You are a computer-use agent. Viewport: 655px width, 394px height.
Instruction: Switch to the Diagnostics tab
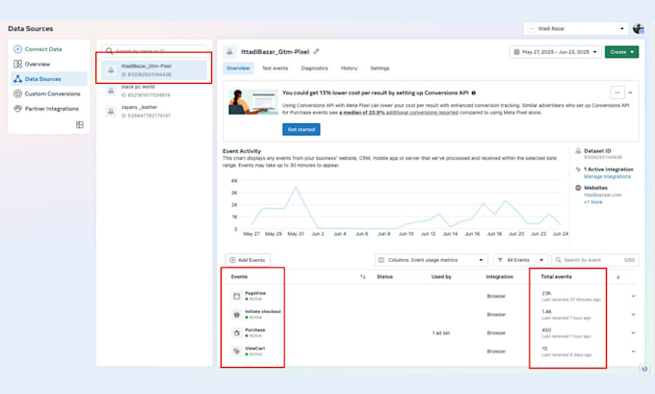pos(315,68)
